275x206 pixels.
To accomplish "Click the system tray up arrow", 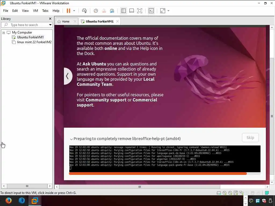I will (x=245, y=198).
